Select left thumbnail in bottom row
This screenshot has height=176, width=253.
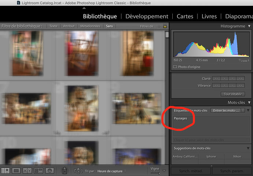[x=28, y=157]
